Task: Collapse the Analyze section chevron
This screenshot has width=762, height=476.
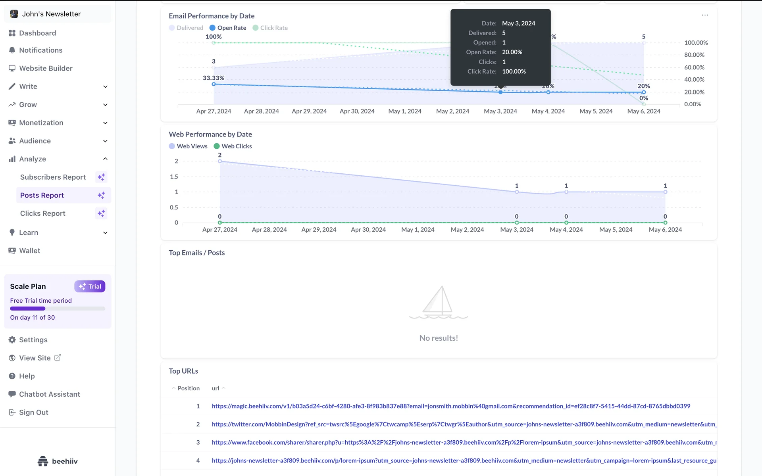Action: coord(105,159)
